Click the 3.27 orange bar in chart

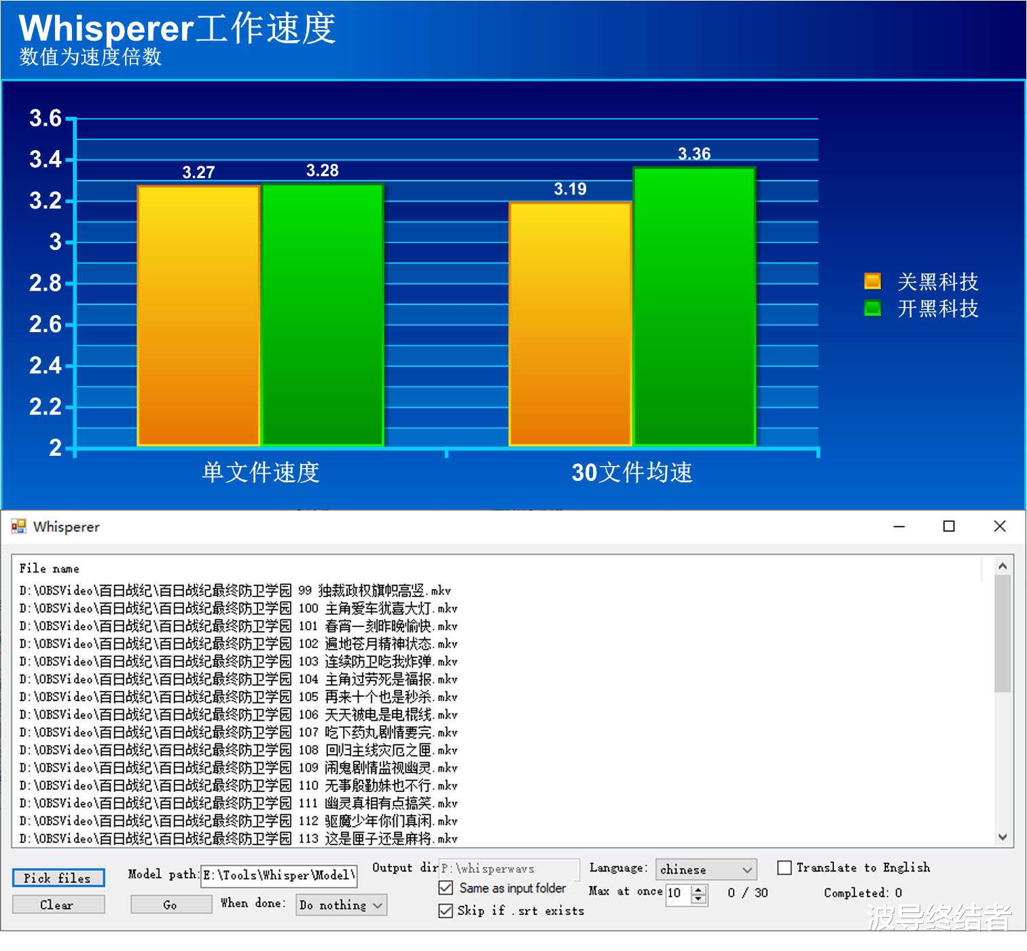coord(198,316)
